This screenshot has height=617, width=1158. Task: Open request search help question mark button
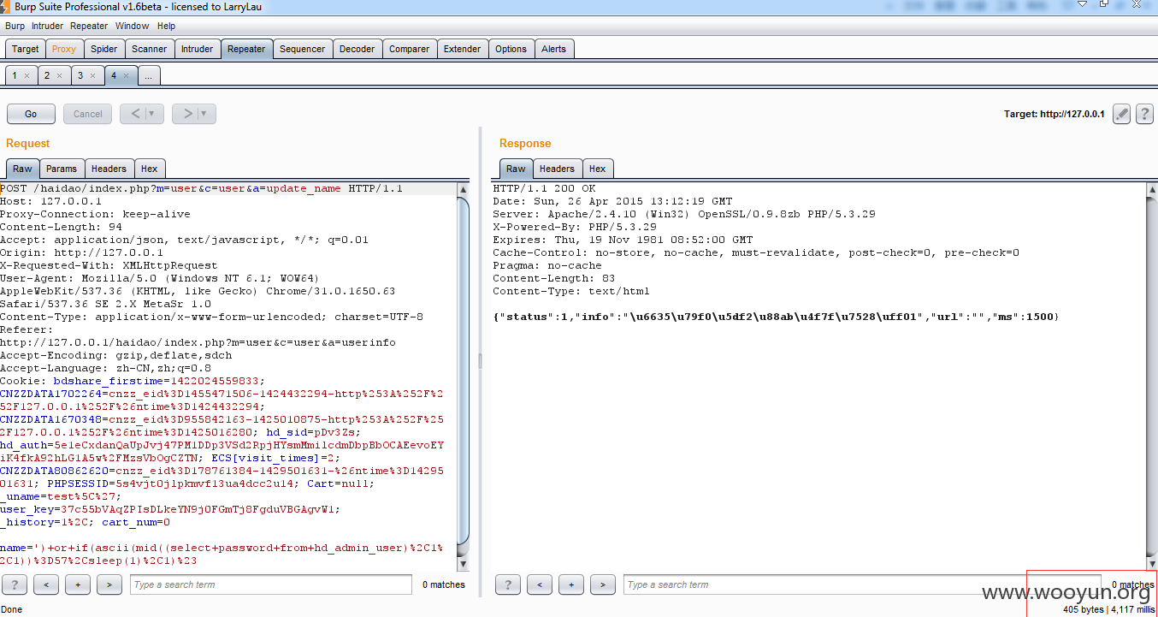pyautogui.click(x=15, y=585)
